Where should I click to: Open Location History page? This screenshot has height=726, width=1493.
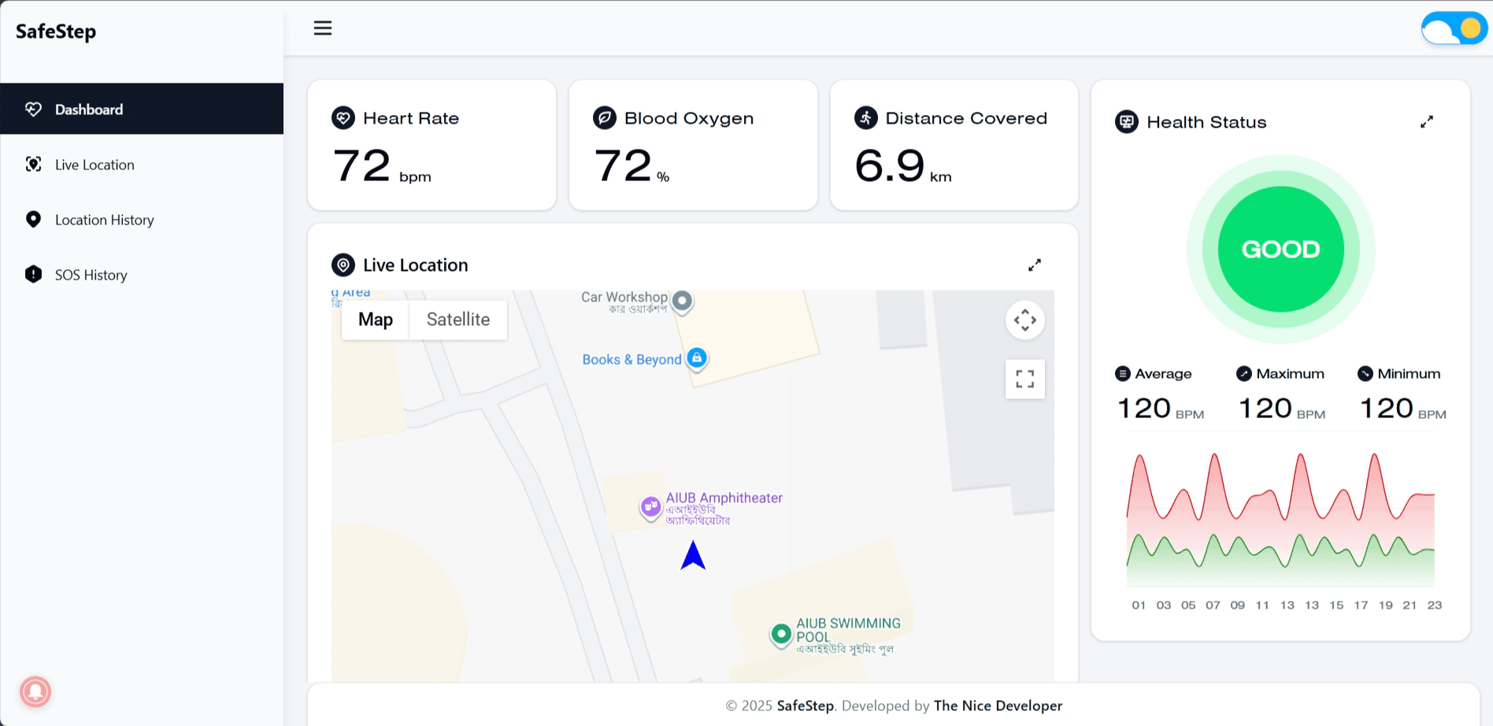point(104,220)
